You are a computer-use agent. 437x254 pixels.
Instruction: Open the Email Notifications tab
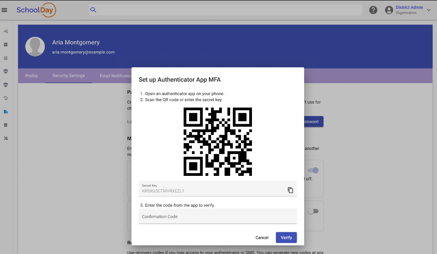click(116, 76)
